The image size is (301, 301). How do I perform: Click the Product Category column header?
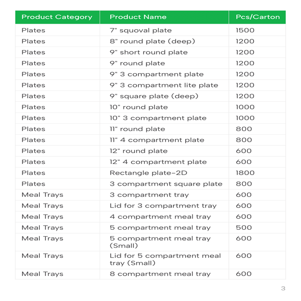pyautogui.click(x=56, y=17)
